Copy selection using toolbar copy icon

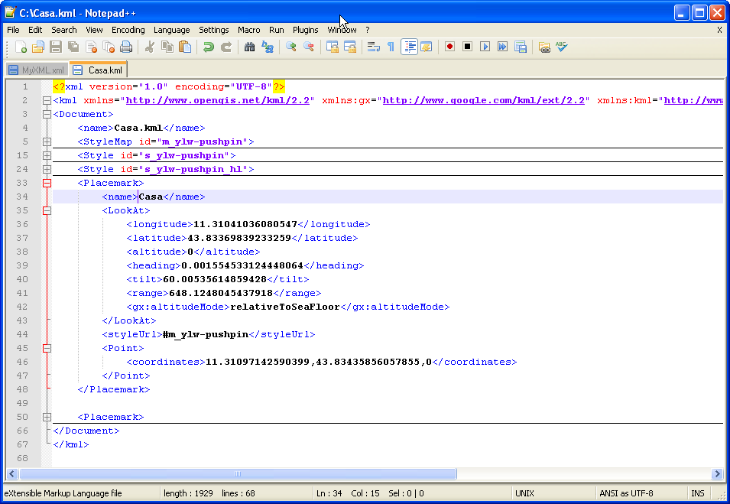pyautogui.click(x=167, y=47)
